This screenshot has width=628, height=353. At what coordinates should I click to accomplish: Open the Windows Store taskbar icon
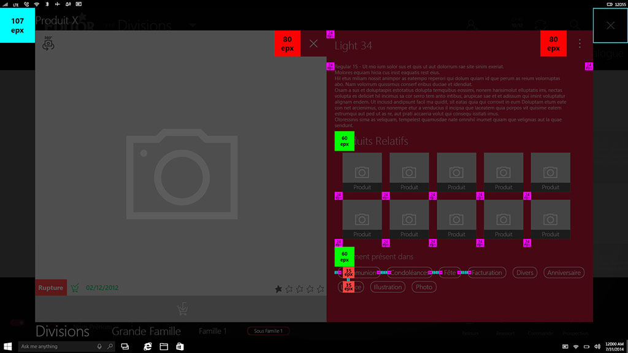click(x=180, y=346)
